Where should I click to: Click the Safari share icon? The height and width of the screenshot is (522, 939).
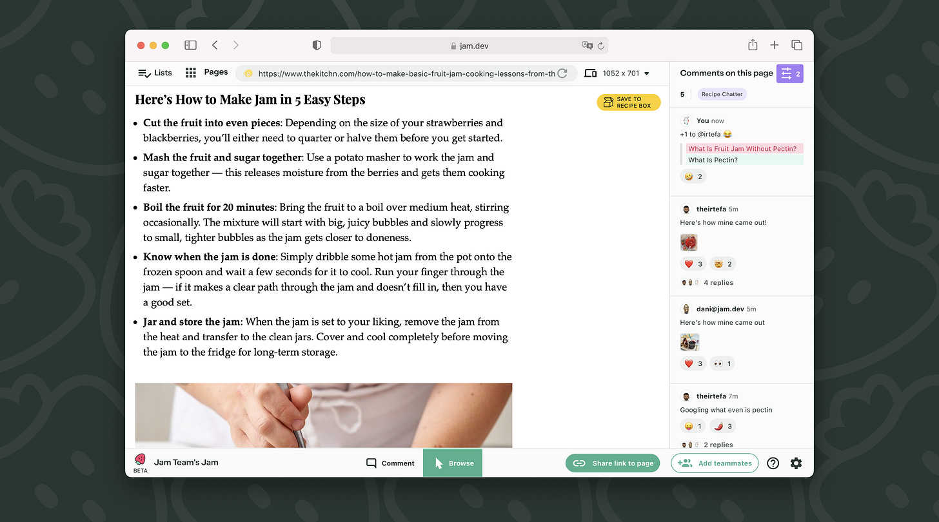tap(753, 45)
